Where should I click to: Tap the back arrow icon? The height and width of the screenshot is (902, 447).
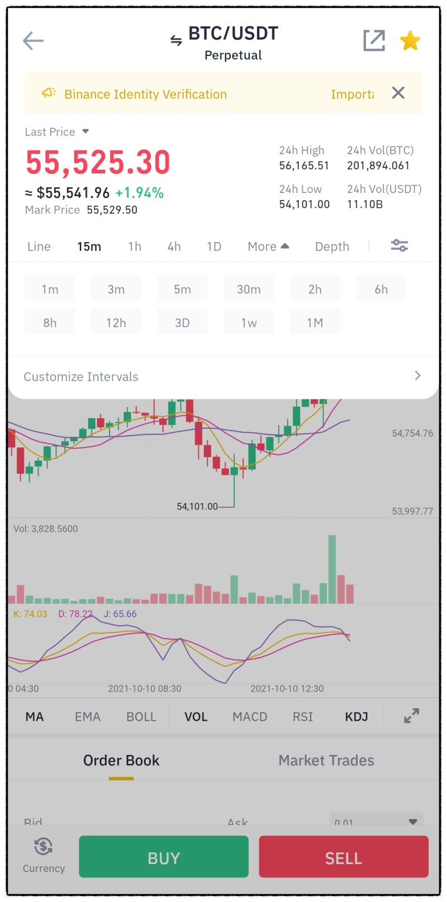(x=33, y=41)
